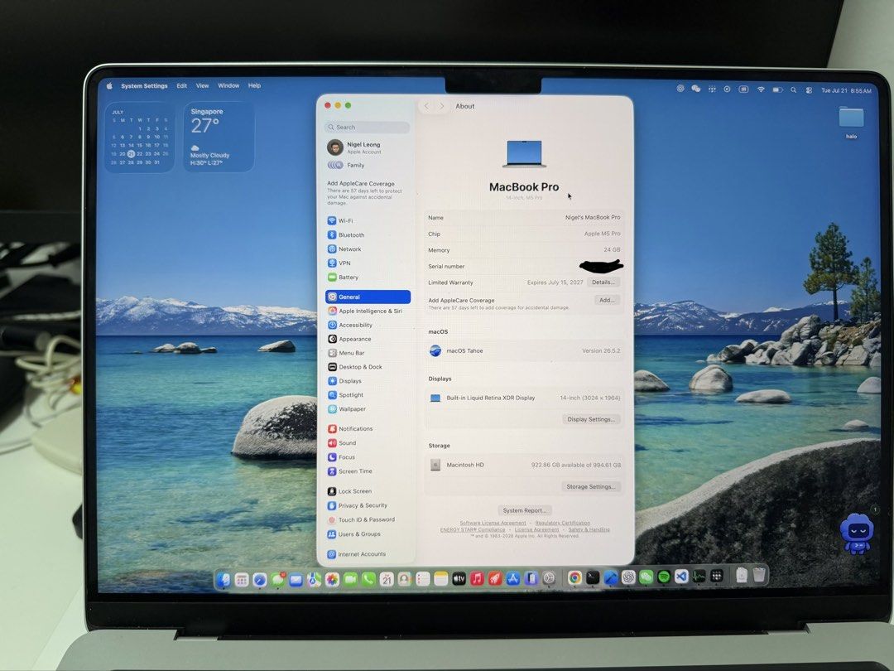Click Add… for AppleCare Coverage
Viewport: 894px width, 671px height.
pyautogui.click(x=607, y=300)
